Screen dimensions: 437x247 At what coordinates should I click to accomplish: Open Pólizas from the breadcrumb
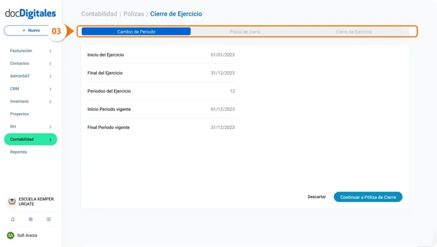(x=134, y=13)
